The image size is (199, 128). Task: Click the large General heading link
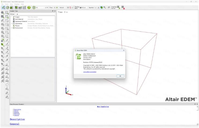14,124
